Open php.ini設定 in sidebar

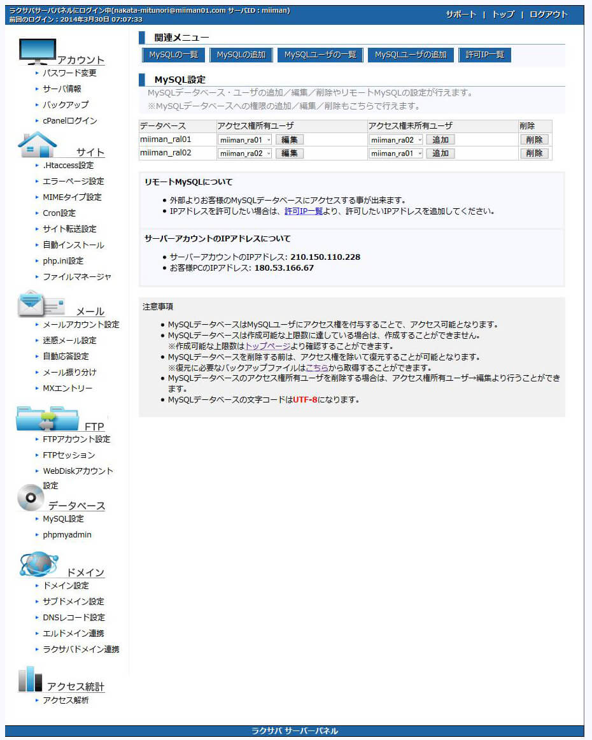63,261
